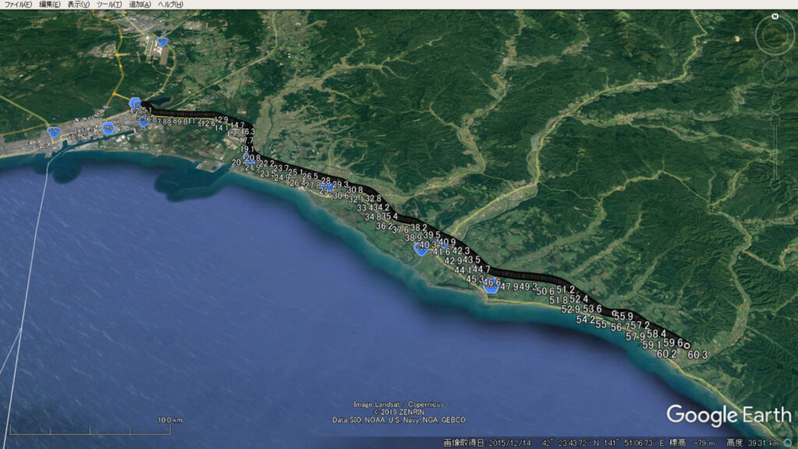Open the 表示(V) menu
This screenshot has height=449, width=798.
[x=79, y=5]
